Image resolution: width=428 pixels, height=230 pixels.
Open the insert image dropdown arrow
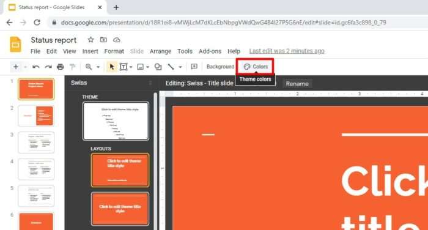(148, 67)
